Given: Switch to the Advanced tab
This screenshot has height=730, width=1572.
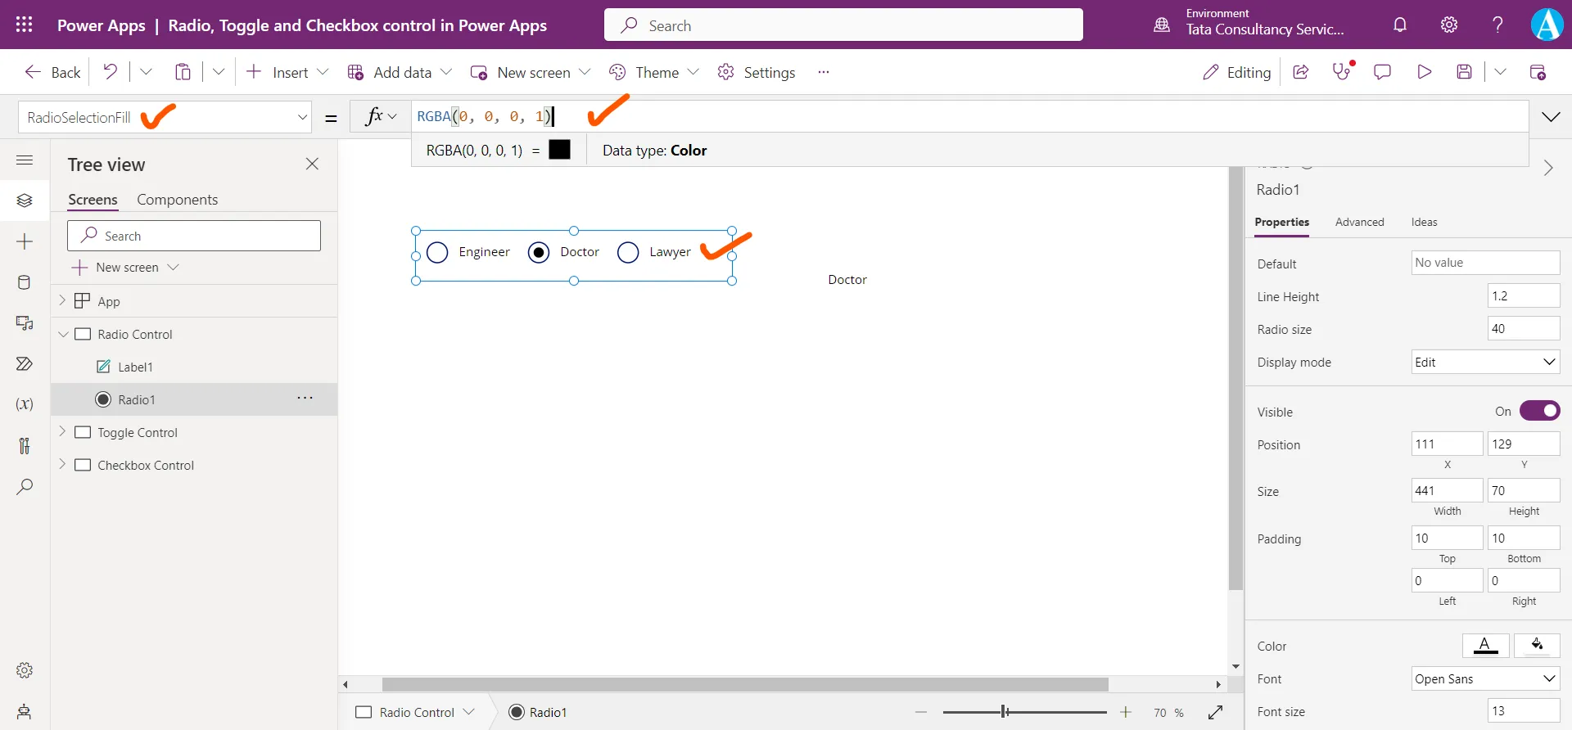Looking at the screenshot, I should click(x=1359, y=222).
